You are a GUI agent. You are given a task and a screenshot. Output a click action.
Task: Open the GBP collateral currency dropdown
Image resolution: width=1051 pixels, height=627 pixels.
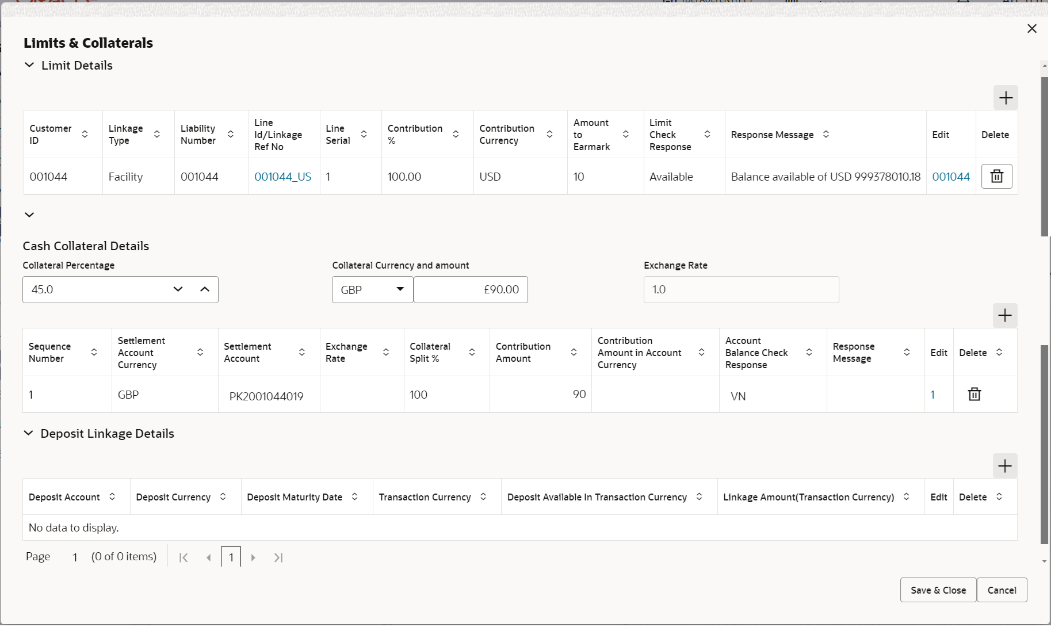[372, 290]
